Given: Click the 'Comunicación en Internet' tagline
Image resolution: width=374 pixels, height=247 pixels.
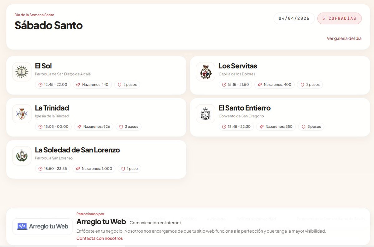Looking at the screenshot, I should click(155, 223).
